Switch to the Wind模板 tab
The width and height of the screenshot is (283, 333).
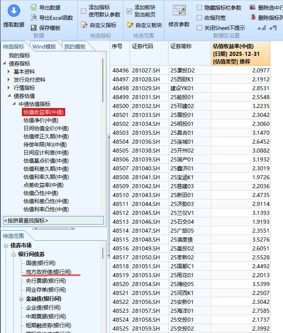(44, 47)
